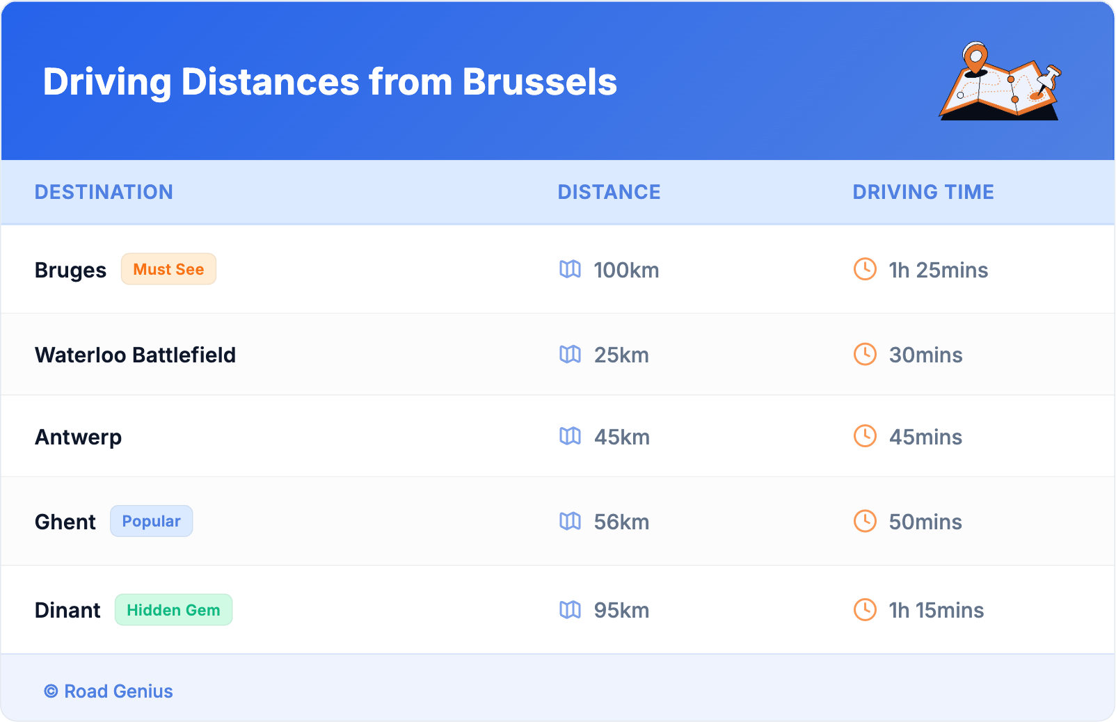1116x722 pixels.
Task: Click the Hidden Gem badge
Action: click(x=173, y=610)
